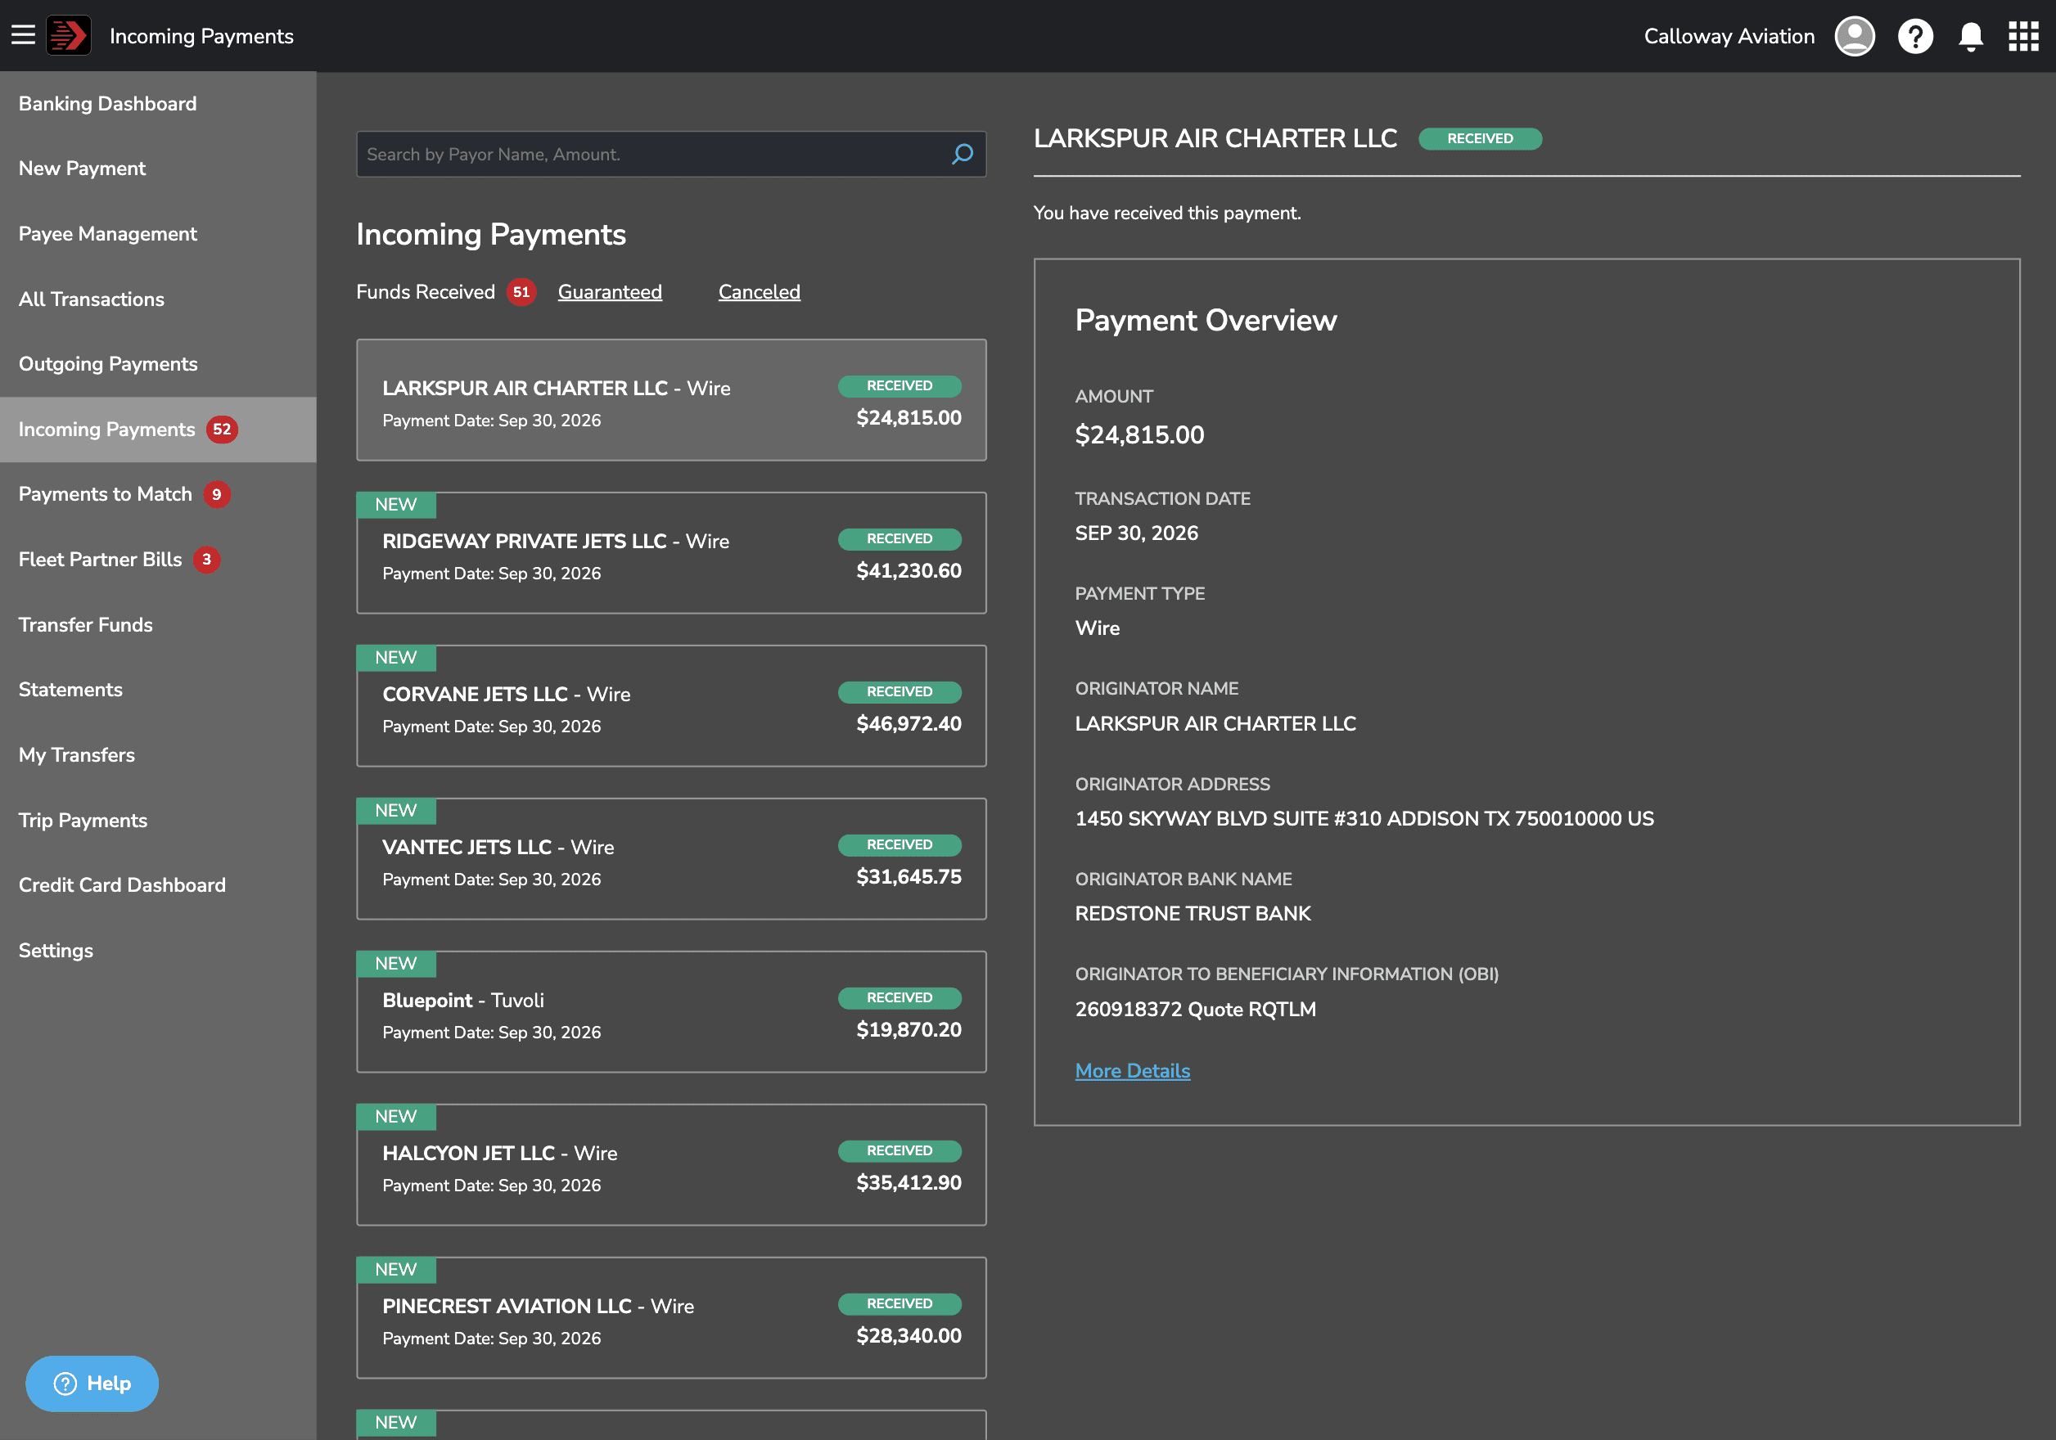
Task: Switch to the Guaranteed tab
Action: click(x=610, y=292)
